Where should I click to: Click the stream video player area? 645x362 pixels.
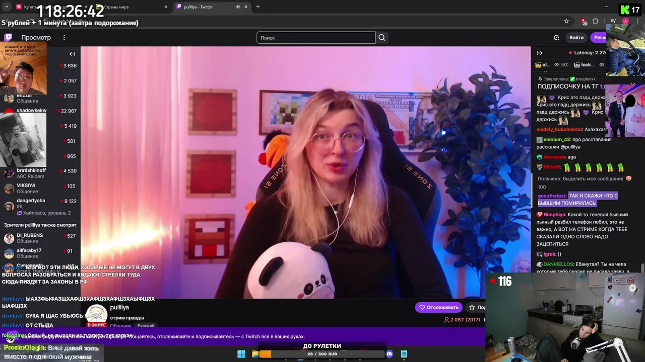[x=305, y=172]
